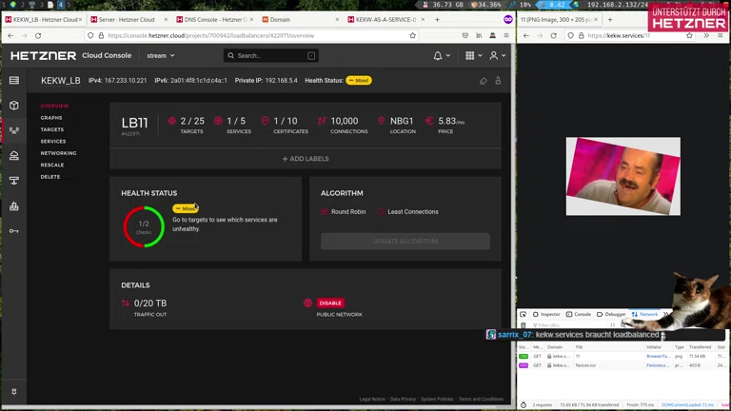This screenshot has height=411, width=731.
Task: Open the stream project dropdown
Action: click(161, 55)
